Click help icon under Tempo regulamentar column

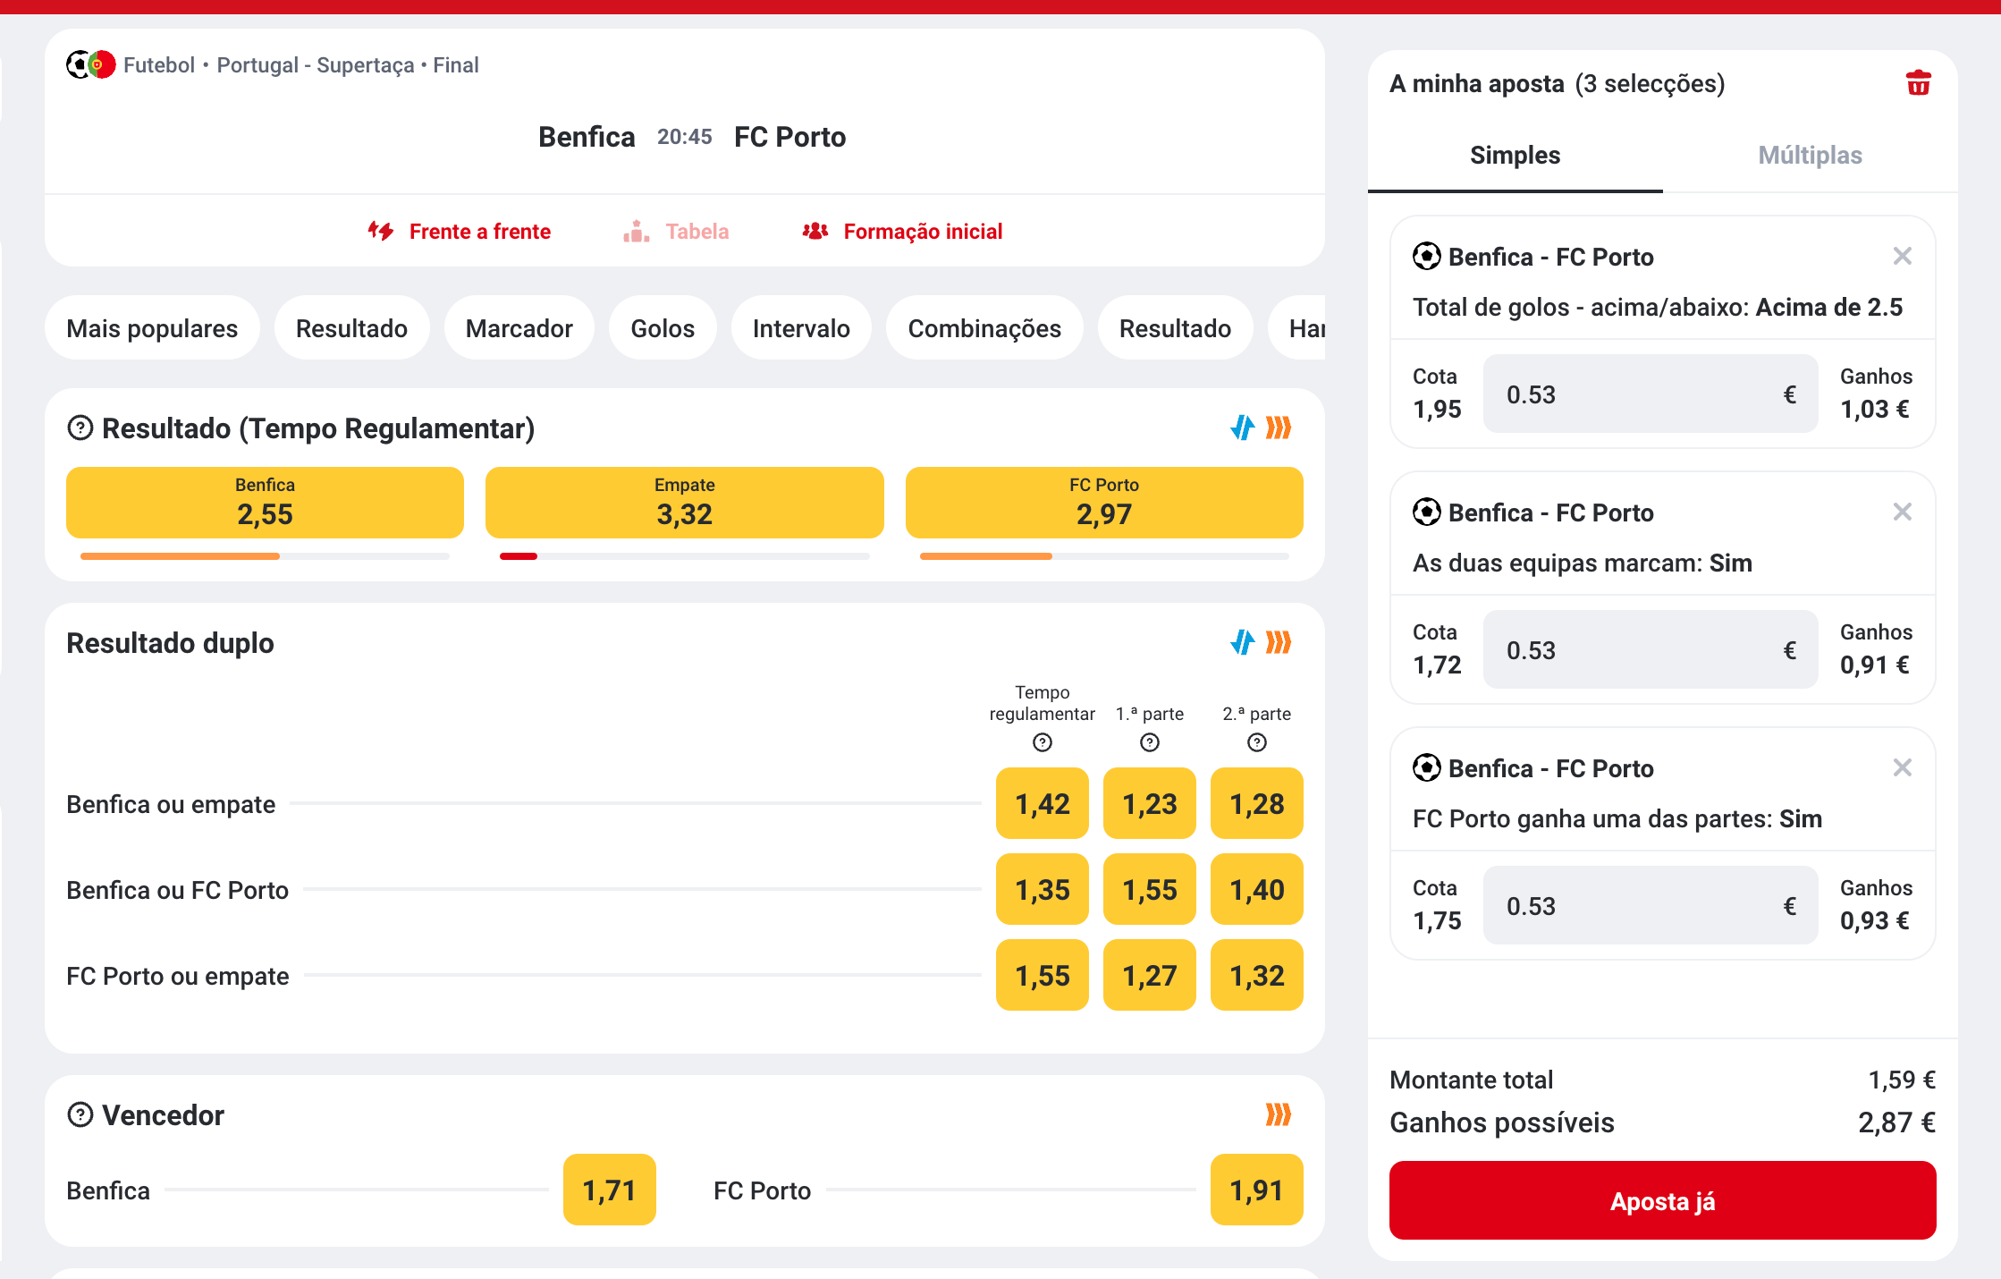tap(1043, 742)
